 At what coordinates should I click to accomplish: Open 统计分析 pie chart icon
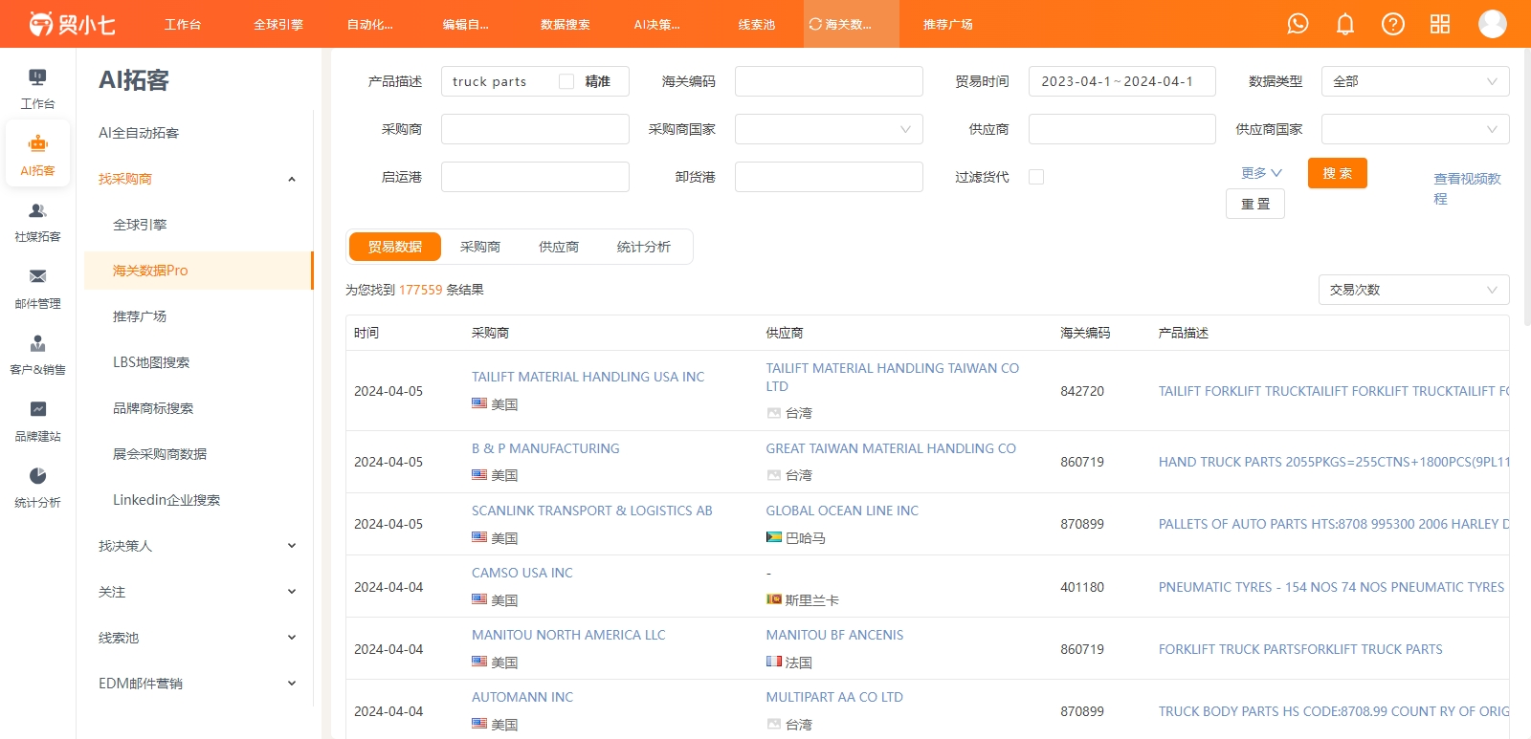click(37, 488)
